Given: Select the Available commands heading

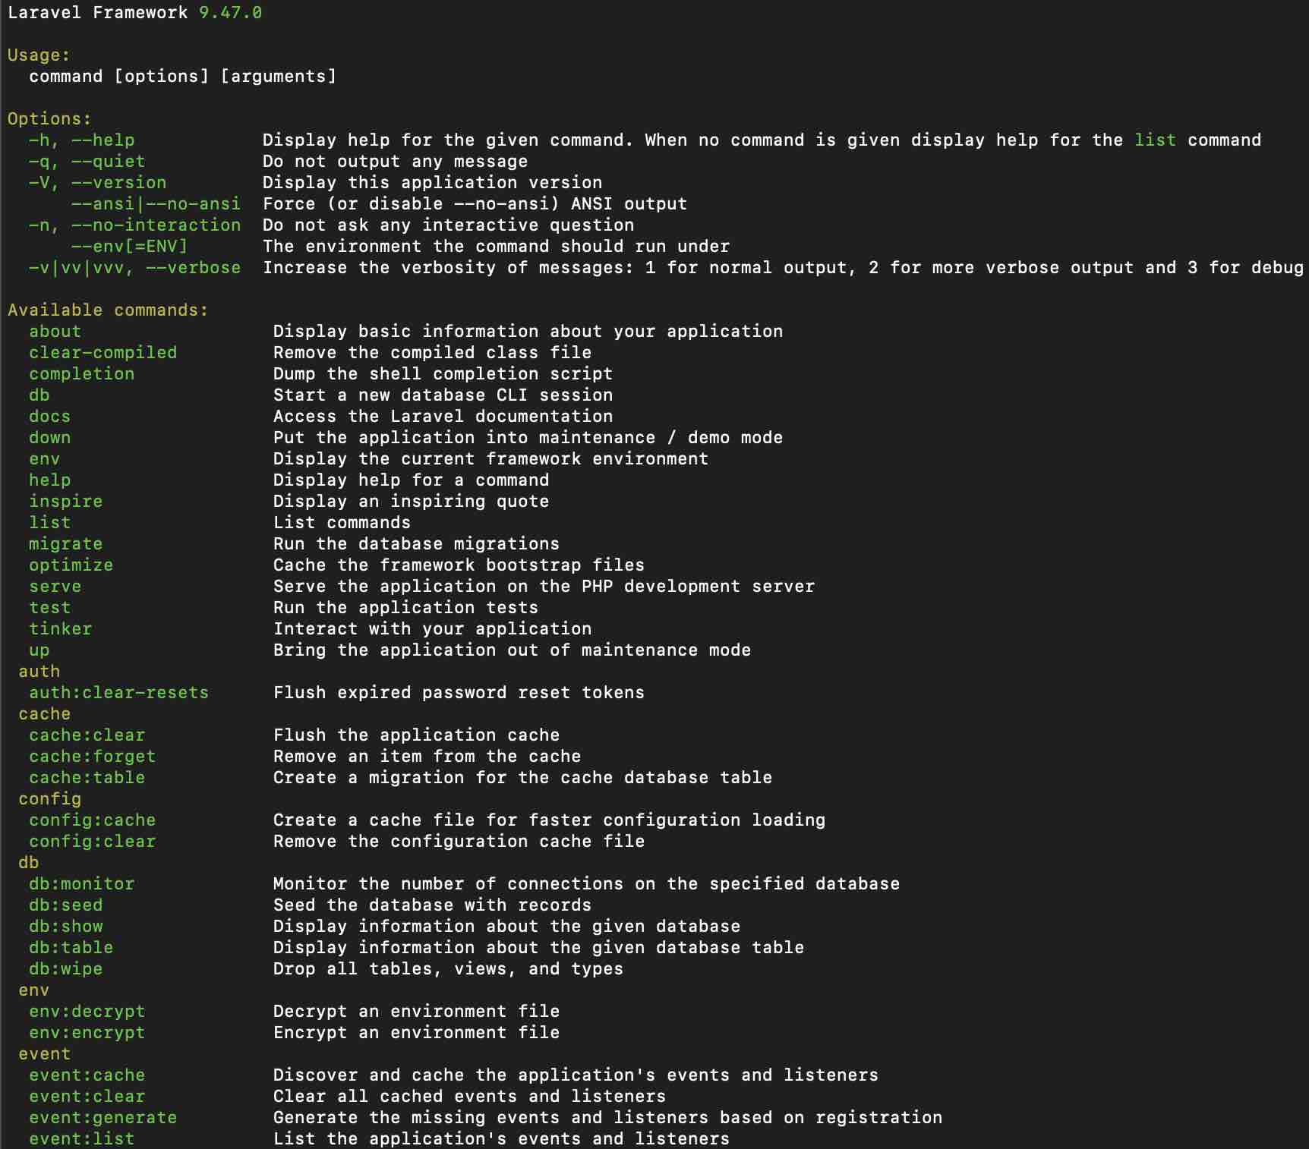Looking at the screenshot, I should pos(107,310).
